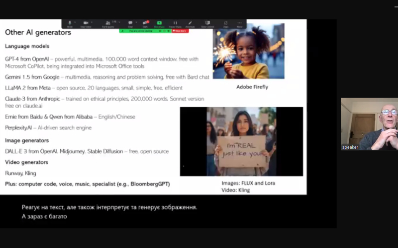
Task: Expand the caret next to Chat
Action: pos(136,22)
